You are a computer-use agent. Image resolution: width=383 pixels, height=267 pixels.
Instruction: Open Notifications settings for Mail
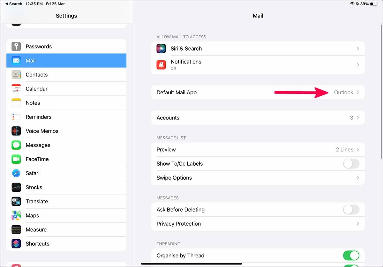258,65
